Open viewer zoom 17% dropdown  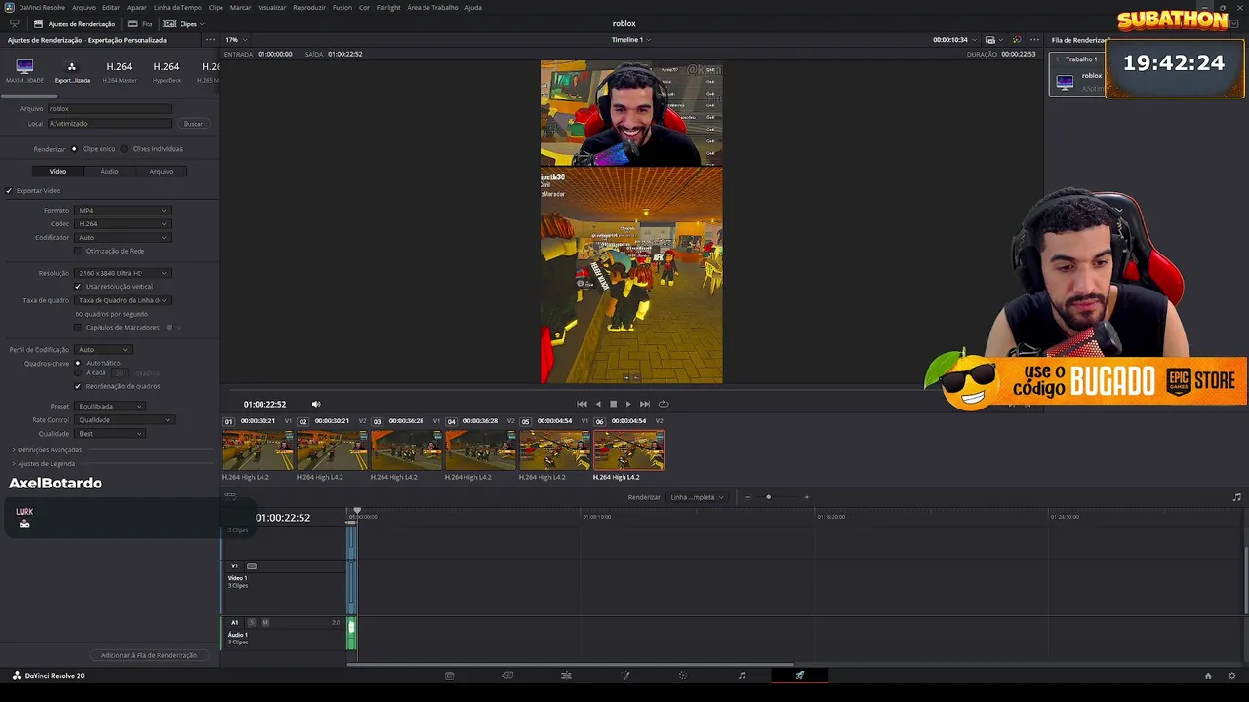[x=235, y=40]
